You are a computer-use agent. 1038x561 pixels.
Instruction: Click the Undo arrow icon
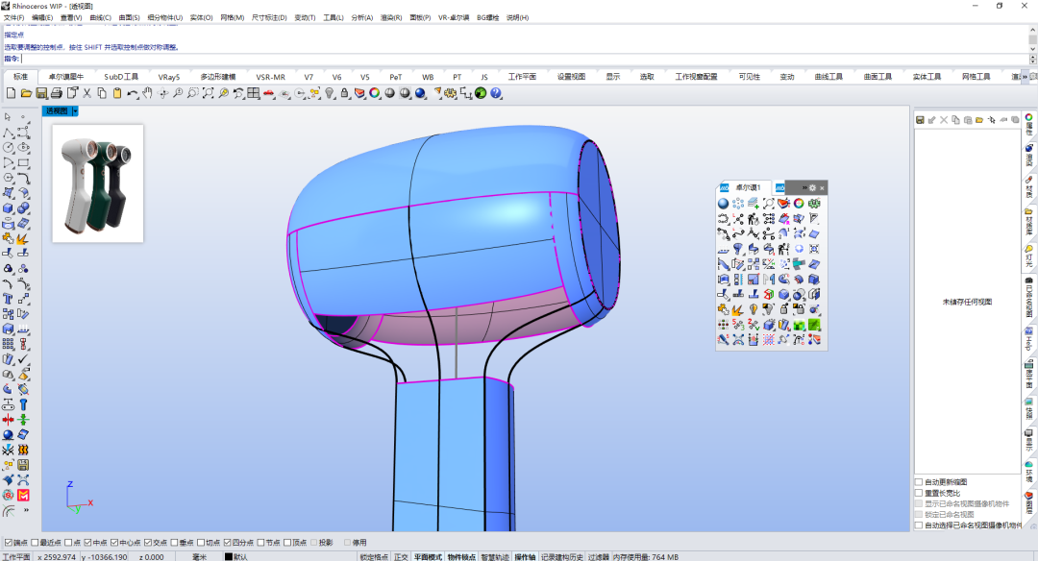click(133, 93)
